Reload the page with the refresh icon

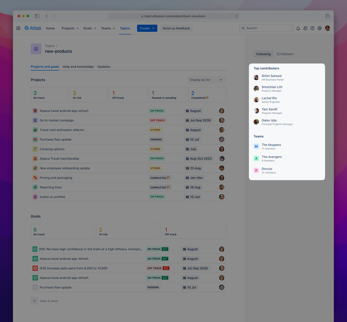pos(236,16)
